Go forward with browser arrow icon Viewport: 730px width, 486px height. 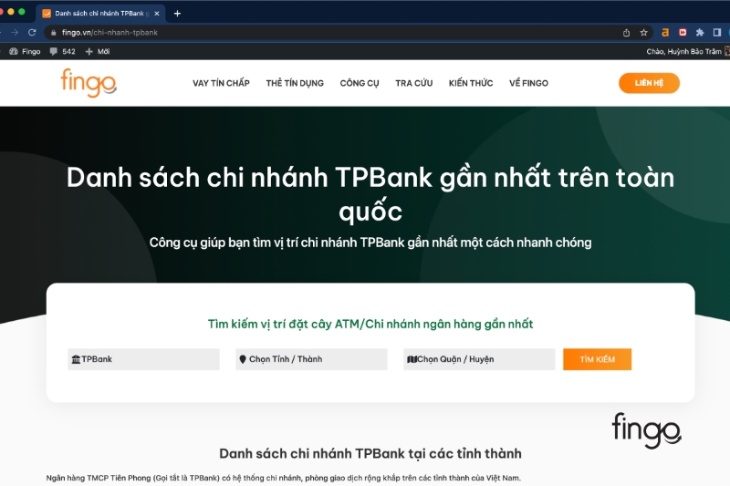coord(15,33)
